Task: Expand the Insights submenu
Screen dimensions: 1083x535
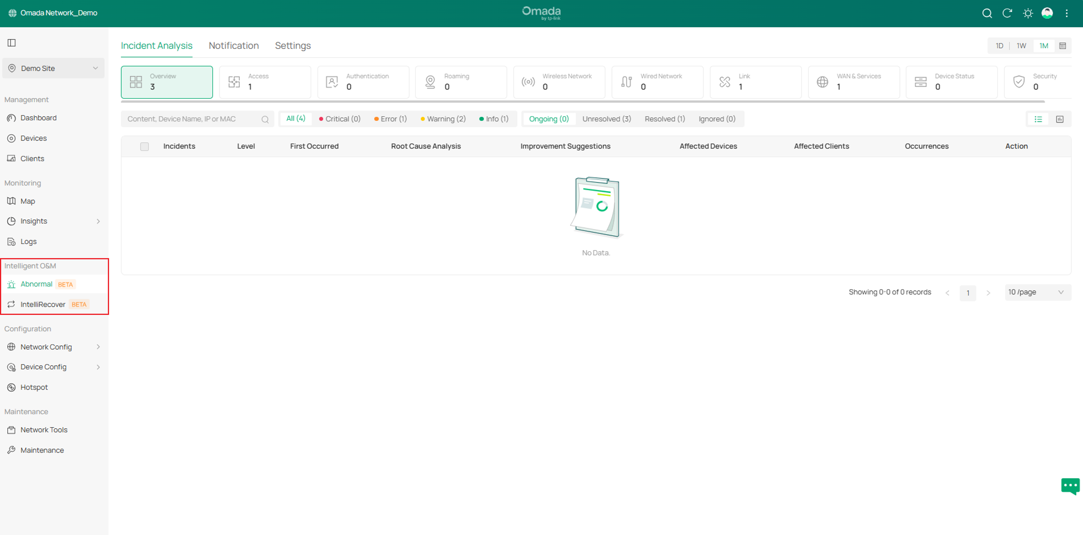Action: 54,221
